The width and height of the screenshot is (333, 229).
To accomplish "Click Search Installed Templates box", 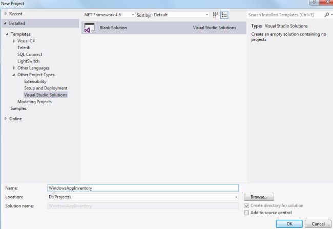I will tap(286, 15).
